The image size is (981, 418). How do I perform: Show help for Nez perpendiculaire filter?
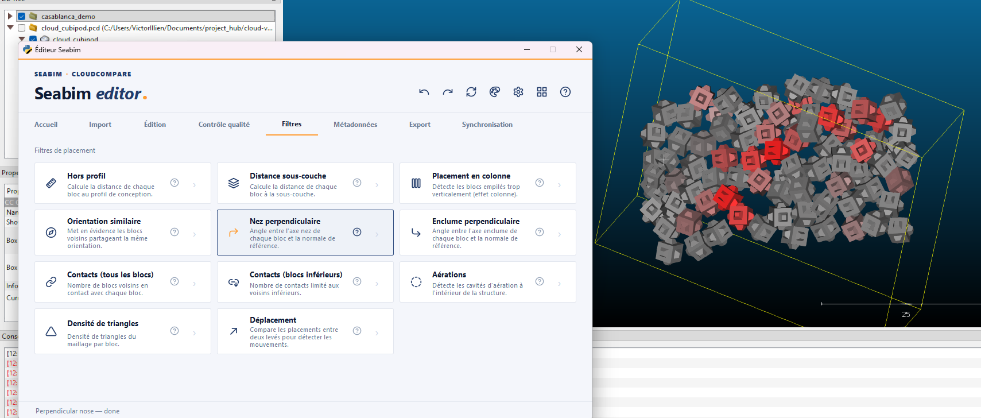(357, 232)
